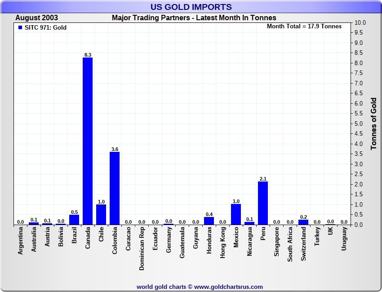Click the 8.3 value label above Canada
This screenshot has height=292, width=382.
click(x=88, y=55)
